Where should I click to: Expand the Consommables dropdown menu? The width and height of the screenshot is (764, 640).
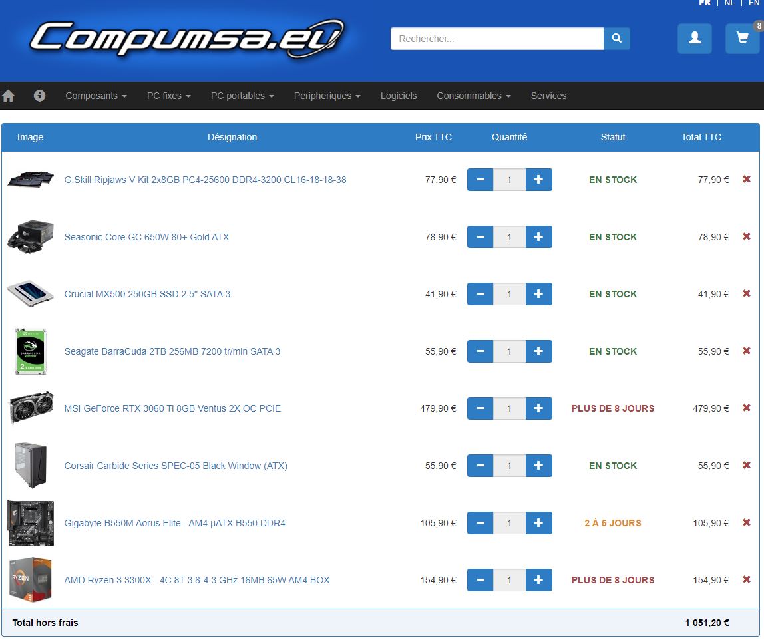(474, 96)
